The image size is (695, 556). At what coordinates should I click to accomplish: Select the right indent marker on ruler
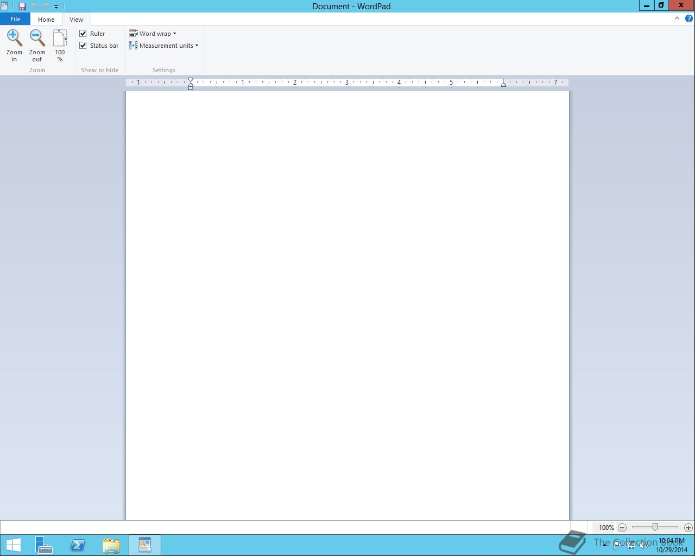click(x=503, y=84)
